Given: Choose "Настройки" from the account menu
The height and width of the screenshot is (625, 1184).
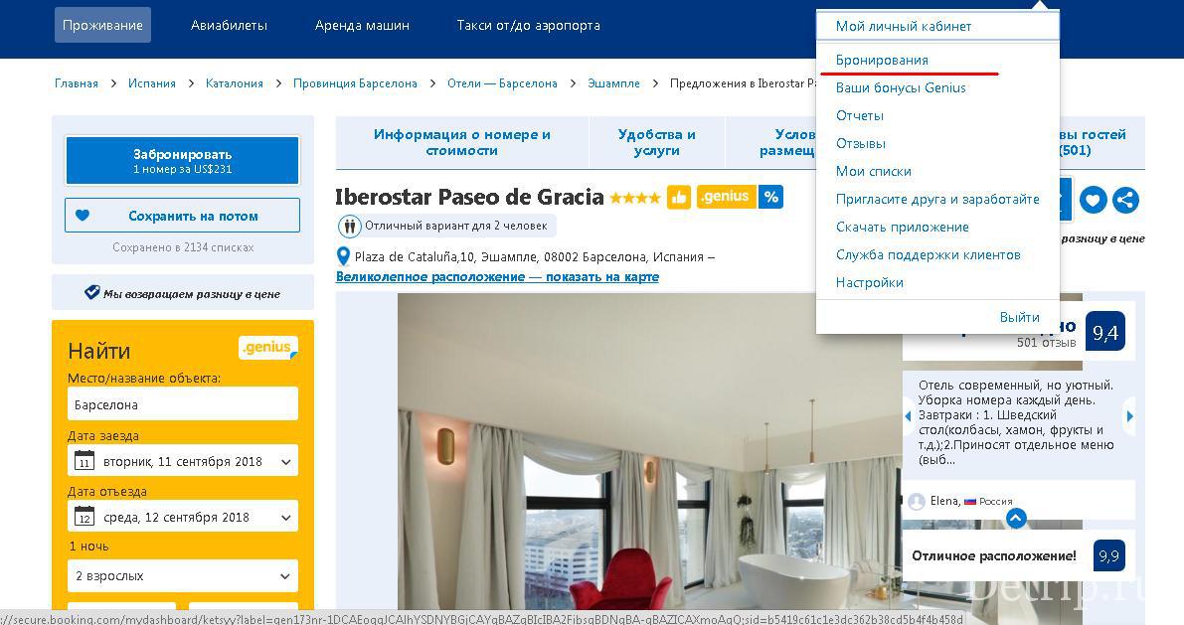Looking at the screenshot, I should point(869,282).
